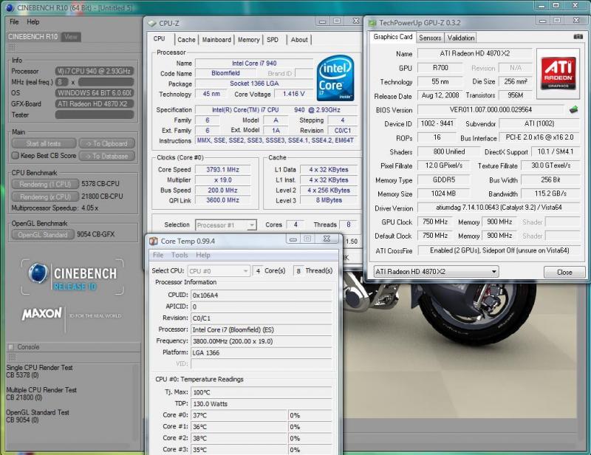Open the Help menu in Cinebench

coord(33,22)
